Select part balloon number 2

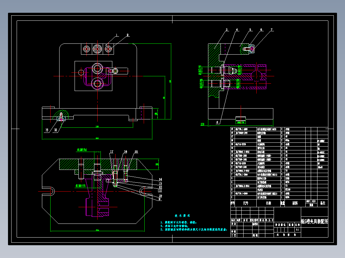(128, 35)
